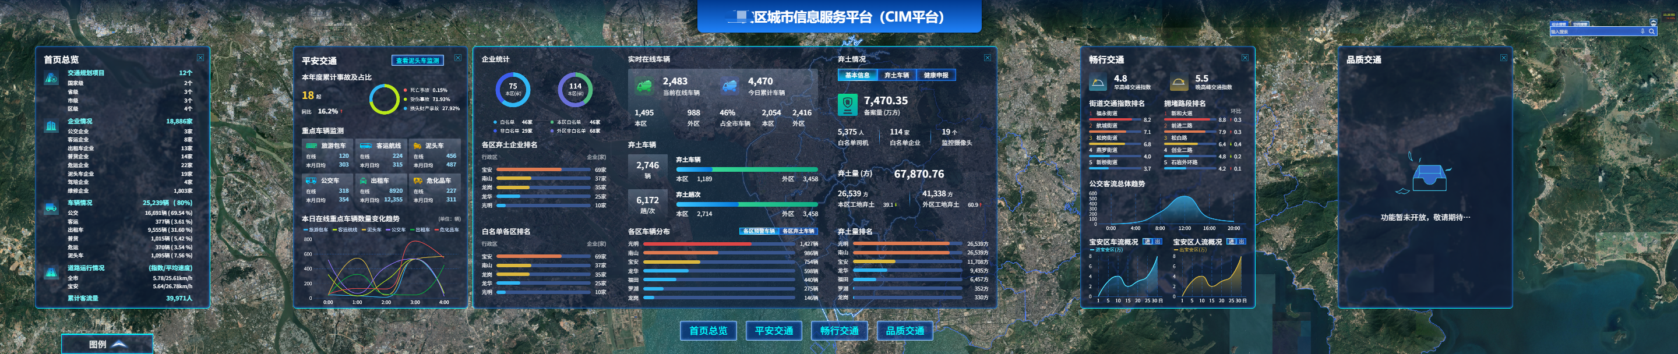The height and width of the screenshot is (354, 1678).
Task: Click the 福永街道 ranking row
Action: click(x=1120, y=116)
